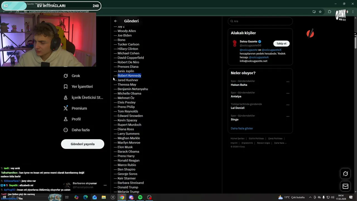Click the Chrome address bar URL
This screenshot has height=201, width=357.
tap(59, 12)
